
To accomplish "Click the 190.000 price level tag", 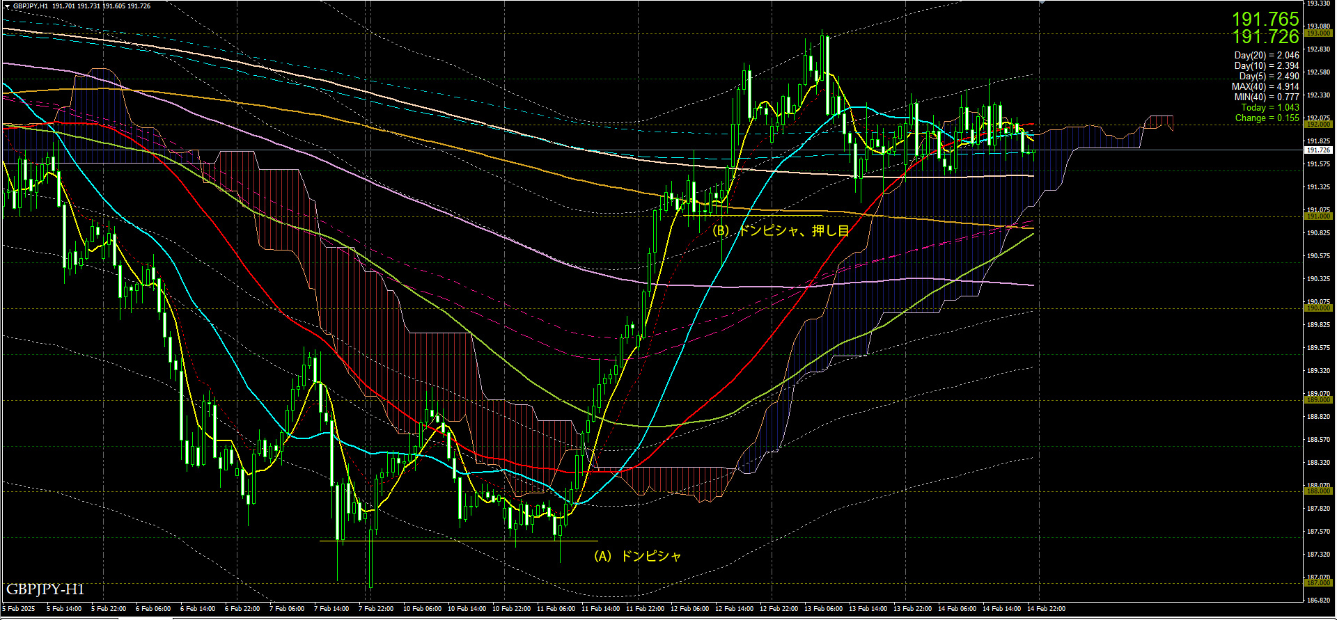I will point(1318,308).
